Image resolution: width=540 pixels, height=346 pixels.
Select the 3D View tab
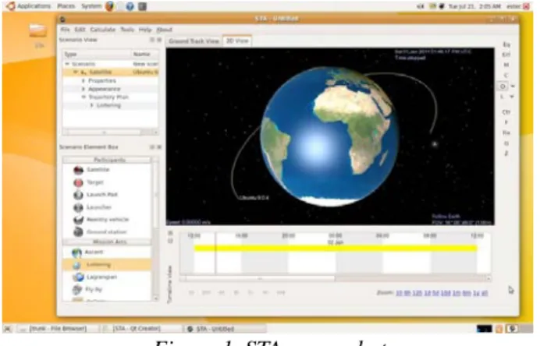coord(237,41)
